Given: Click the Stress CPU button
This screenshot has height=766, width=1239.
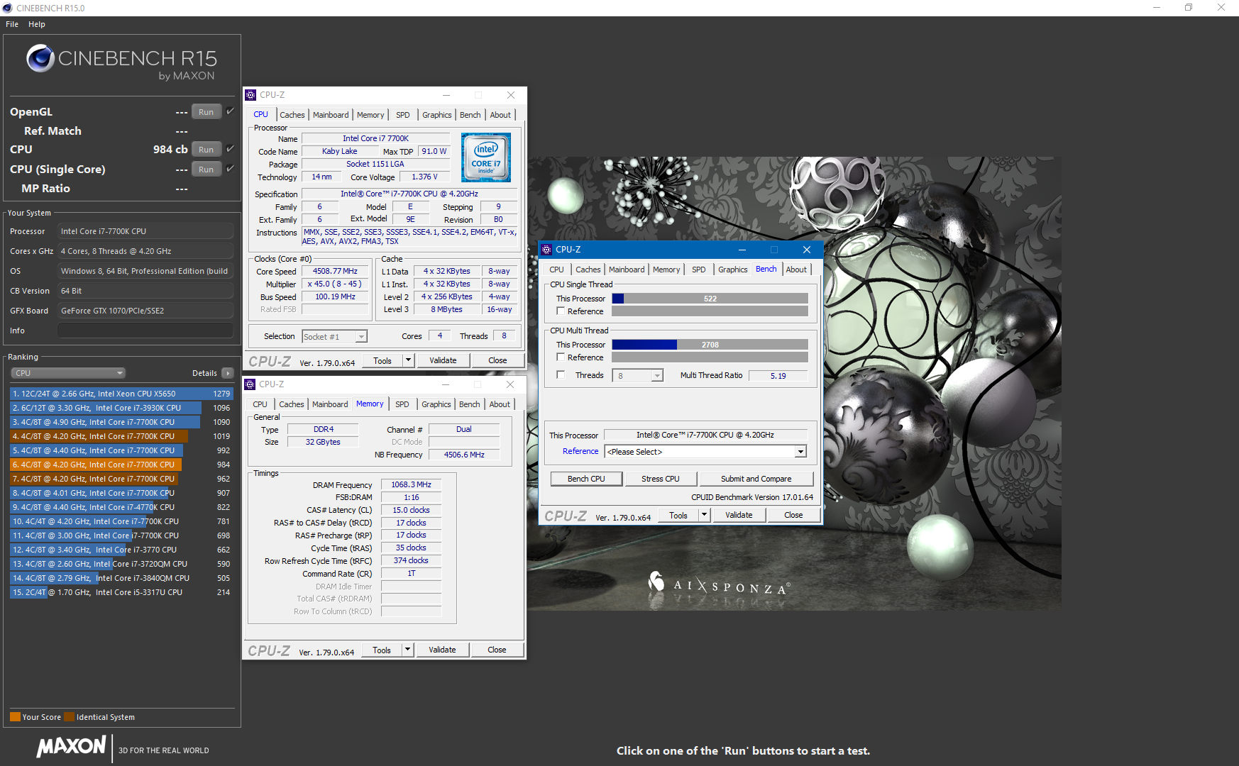Looking at the screenshot, I should (661, 479).
